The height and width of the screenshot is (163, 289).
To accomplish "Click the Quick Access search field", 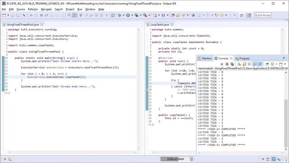I will pos(263,15).
